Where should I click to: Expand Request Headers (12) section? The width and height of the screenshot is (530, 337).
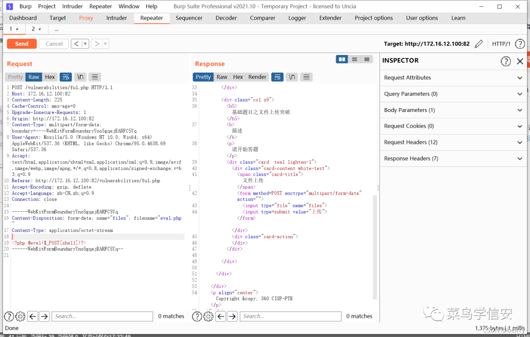[453, 142]
